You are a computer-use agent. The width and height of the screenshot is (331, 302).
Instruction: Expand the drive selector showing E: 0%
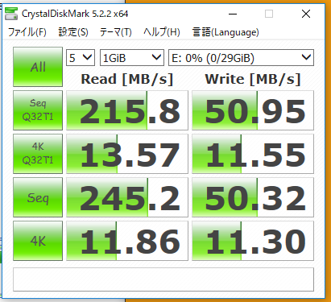[241, 57]
